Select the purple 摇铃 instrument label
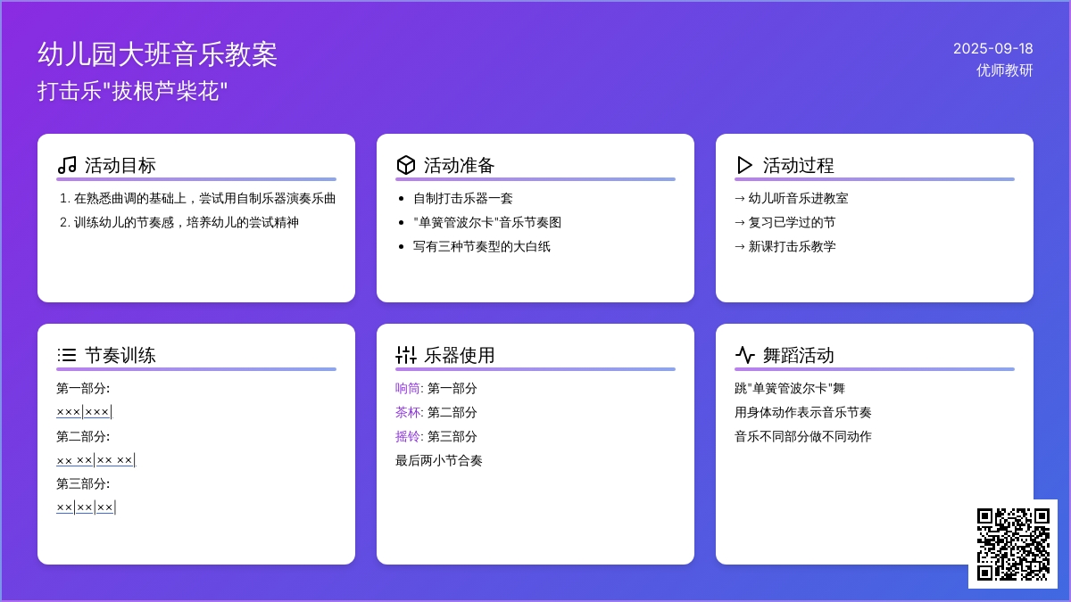Screen dimensions: 1071x602 point(408,436)
